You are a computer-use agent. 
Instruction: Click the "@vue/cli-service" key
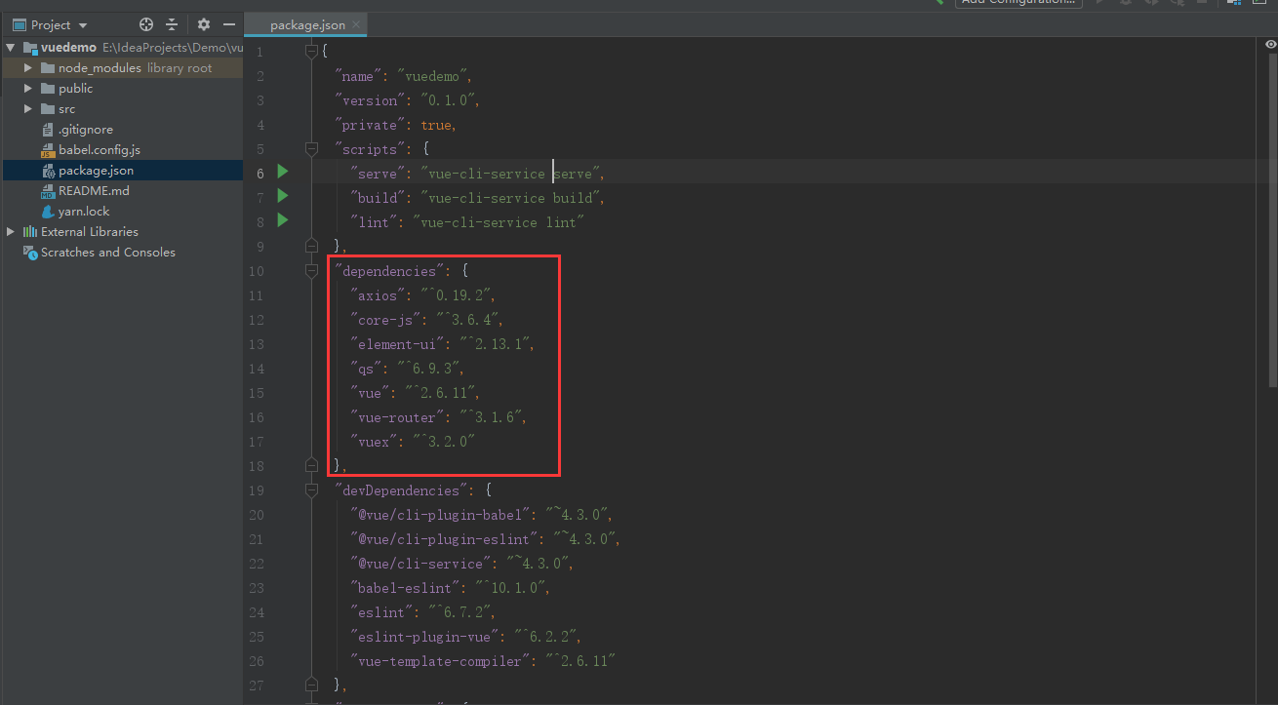[x=420, y=564]
